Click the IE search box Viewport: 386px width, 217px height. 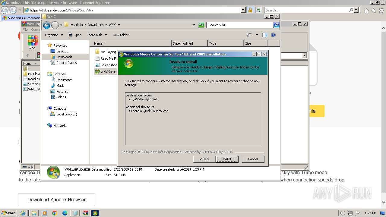pyautogui.click(x=306, y=10)
